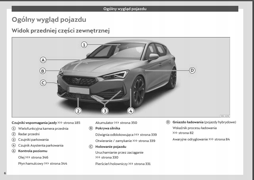Click the 'Kontrola poziomu' bold label
This screenshot has height=180, width=254.
point(33,151)
